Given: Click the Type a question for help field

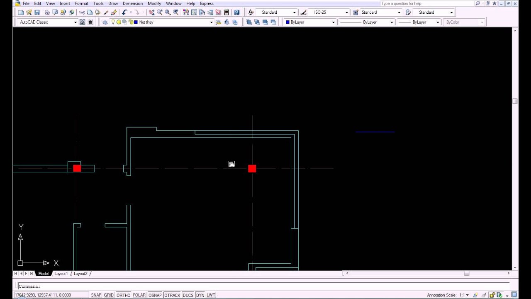Looking at the screenshot, I should click(426, 3).
